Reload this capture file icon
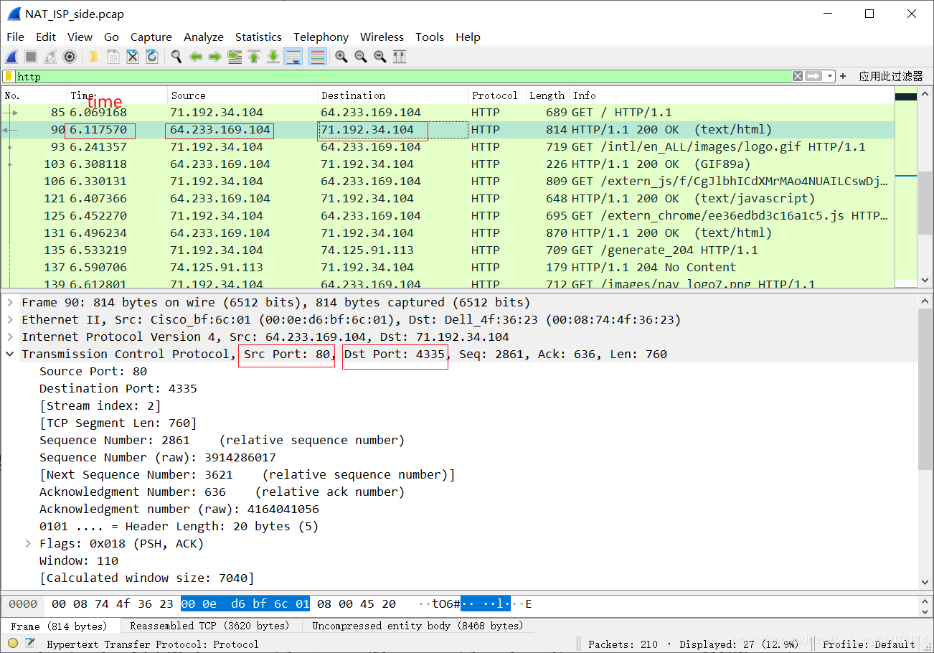Image resolution: width=934 pixels, height=653 pixels. (x=152, y=57)
